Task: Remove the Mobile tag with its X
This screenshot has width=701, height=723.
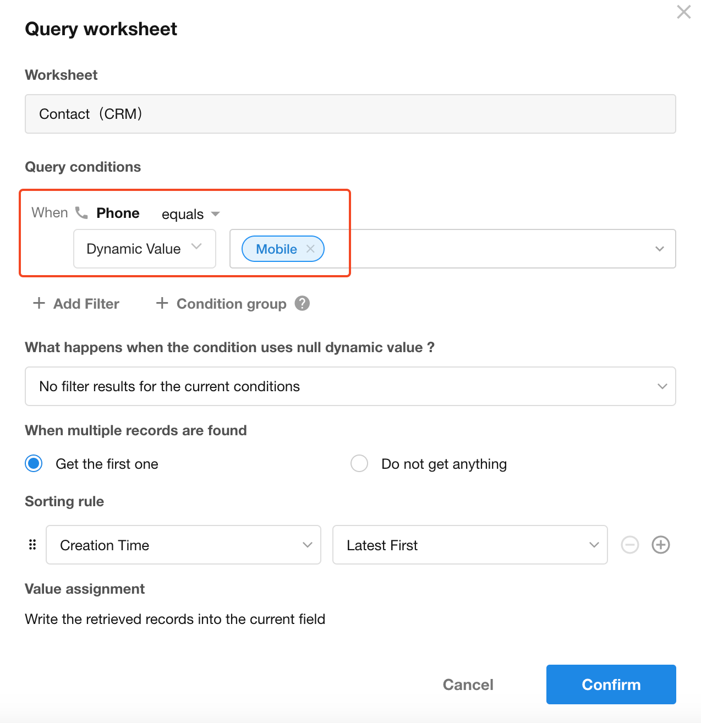Action: 310,249
